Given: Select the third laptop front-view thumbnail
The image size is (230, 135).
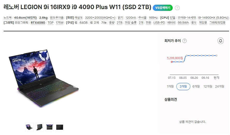Looking at the screenshot, I should click(49, 127).
